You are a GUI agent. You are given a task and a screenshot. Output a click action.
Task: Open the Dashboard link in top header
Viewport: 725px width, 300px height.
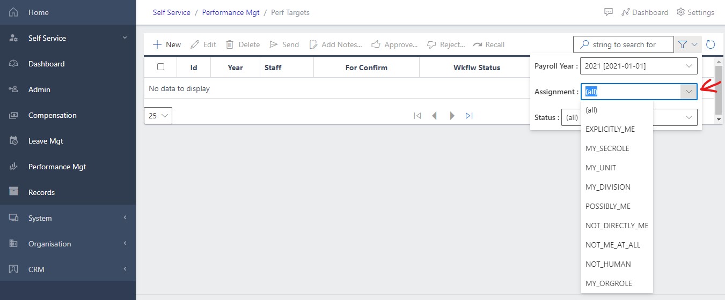(x=645, y=12)
